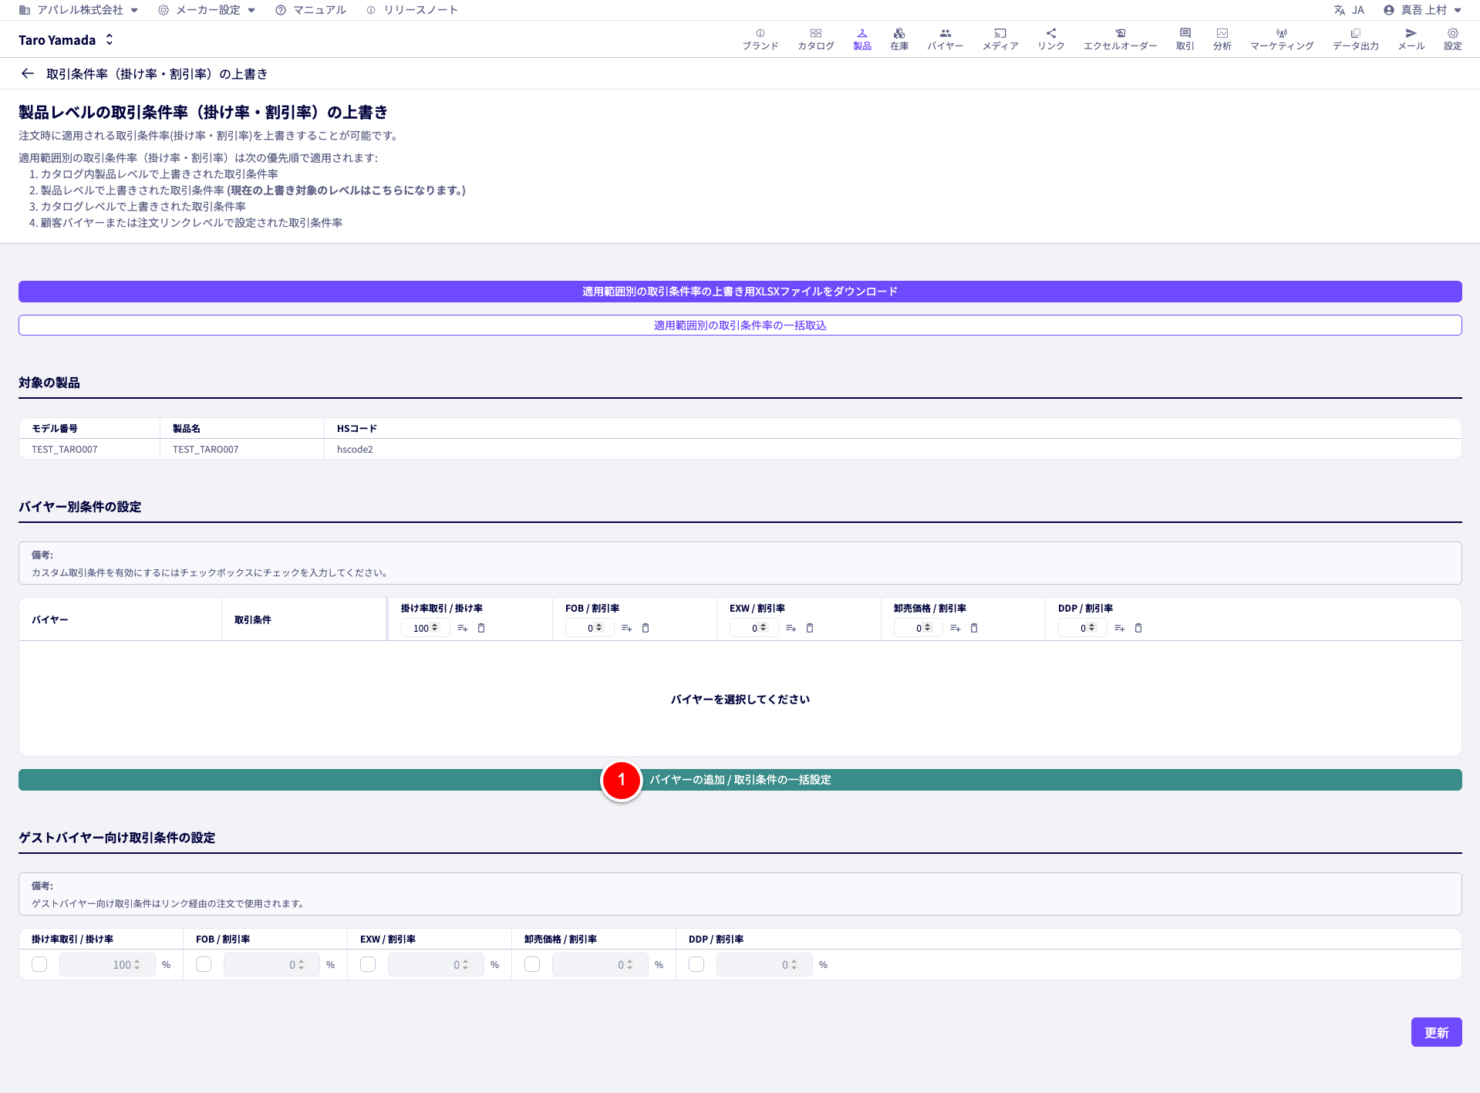Image resolution: width=1480 pixels, height=1093 pixels.
Task: Click バイヤーの追加 / 取引条件の一括設定 button
Action: (740, 780)
